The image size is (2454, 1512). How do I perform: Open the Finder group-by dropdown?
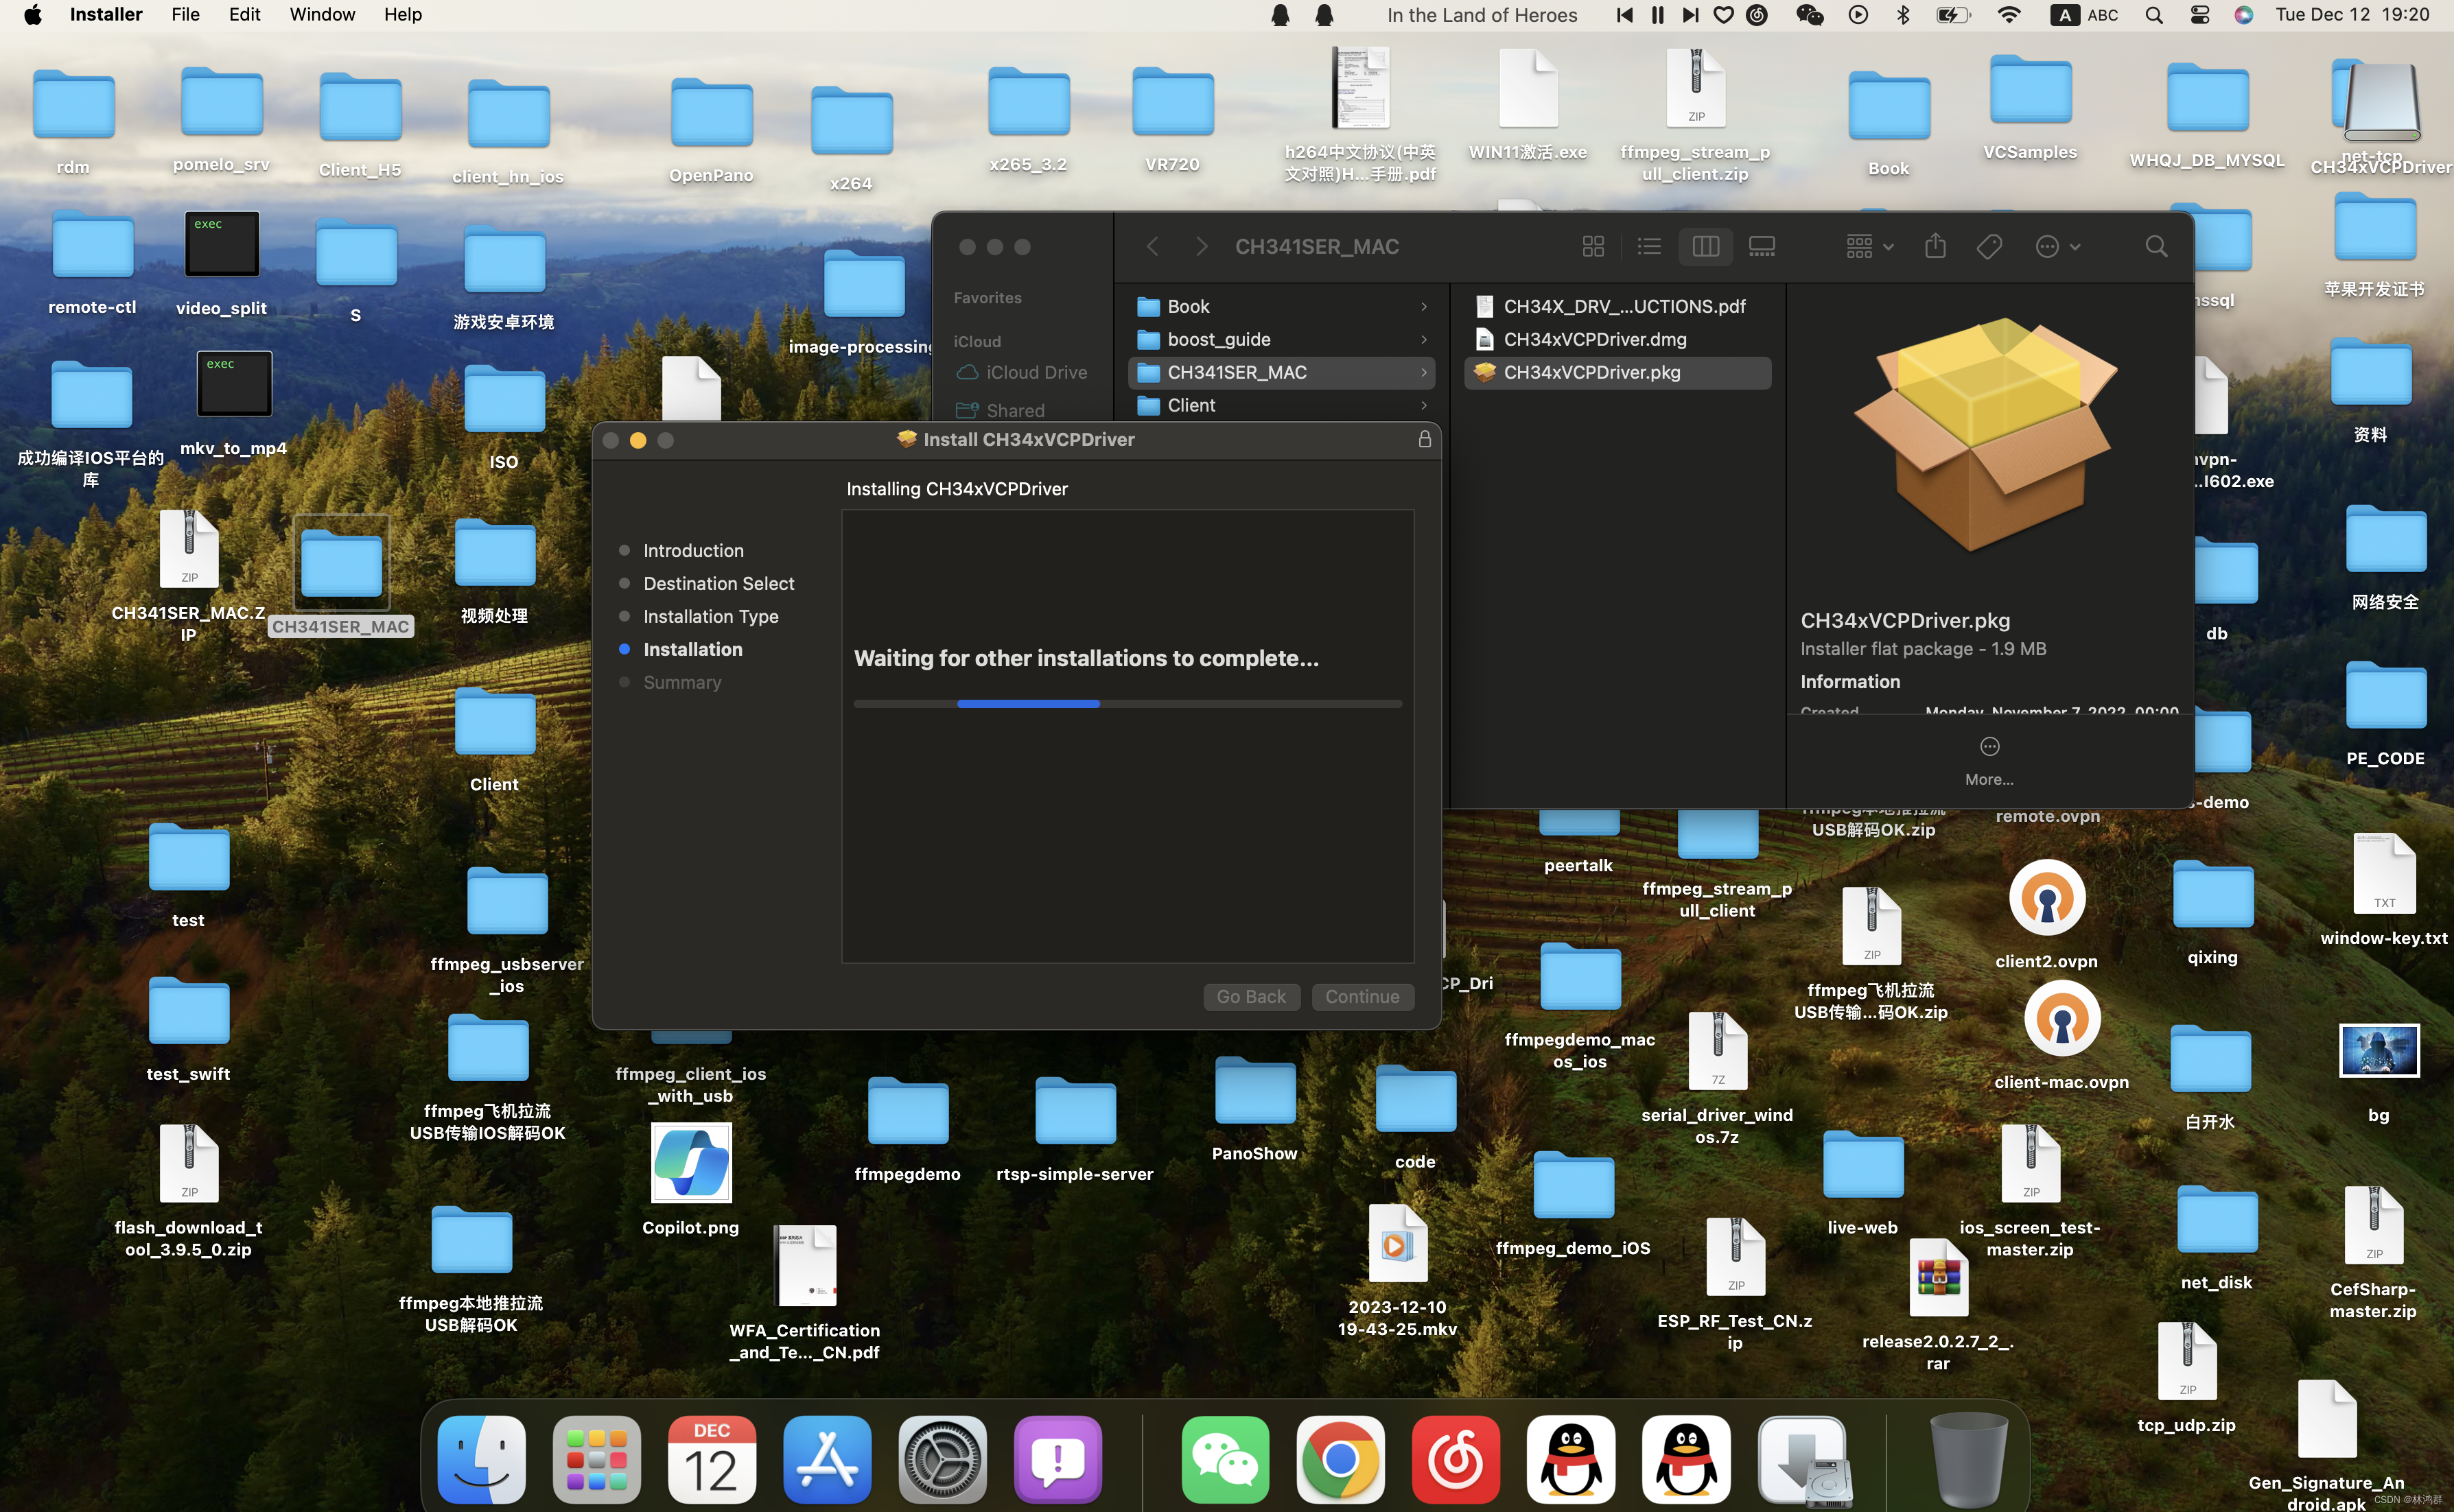1869,246
